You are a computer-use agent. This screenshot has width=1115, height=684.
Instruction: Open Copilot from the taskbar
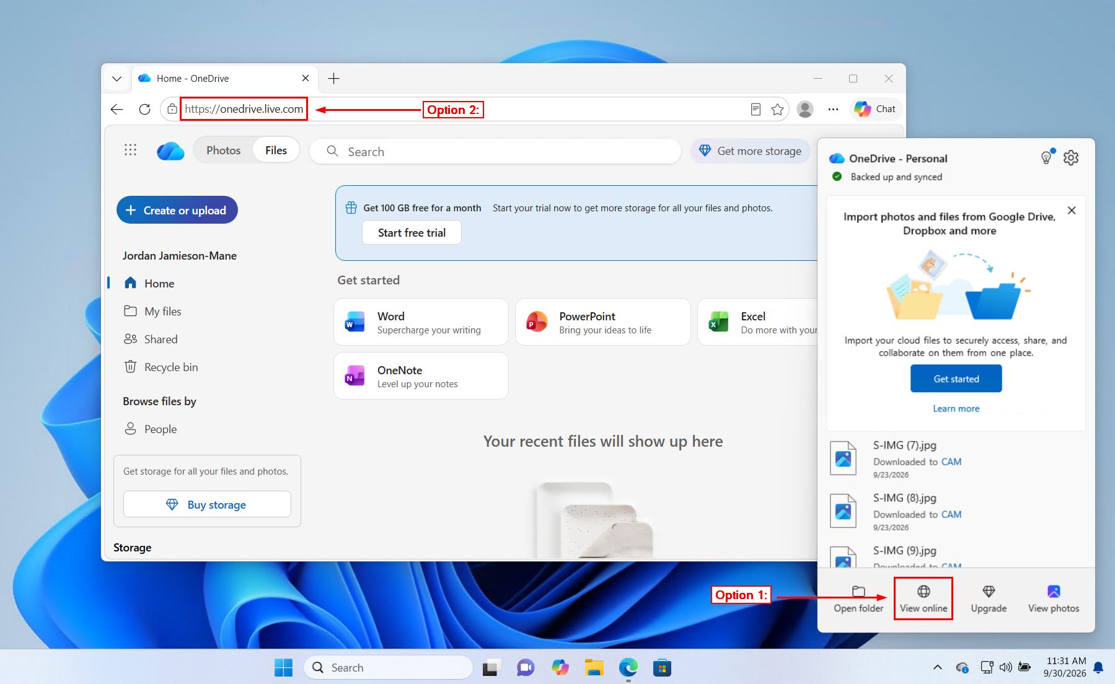tap(560, 667)
